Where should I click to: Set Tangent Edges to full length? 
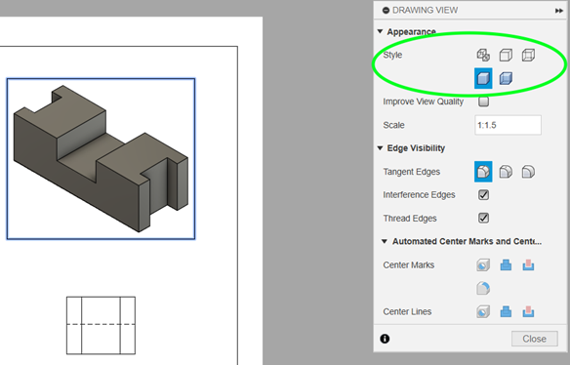(x=483, y=172)
